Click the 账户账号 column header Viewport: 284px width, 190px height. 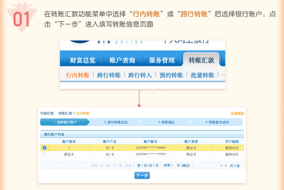coord(150,141)
